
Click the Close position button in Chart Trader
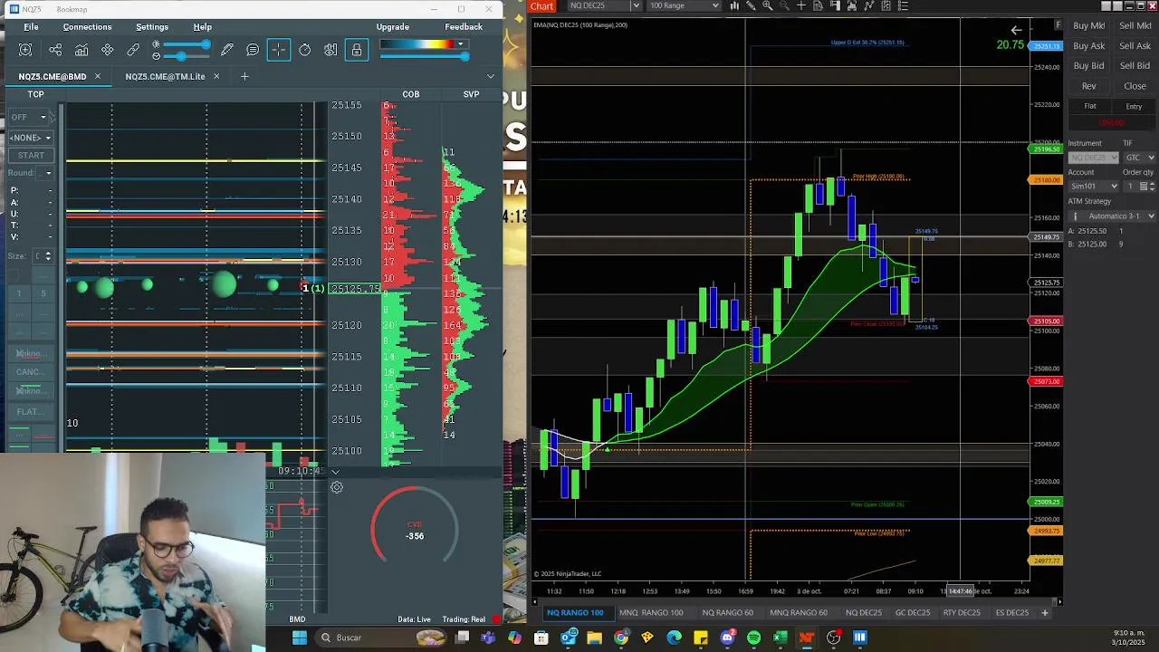[x=1135, y=86]
